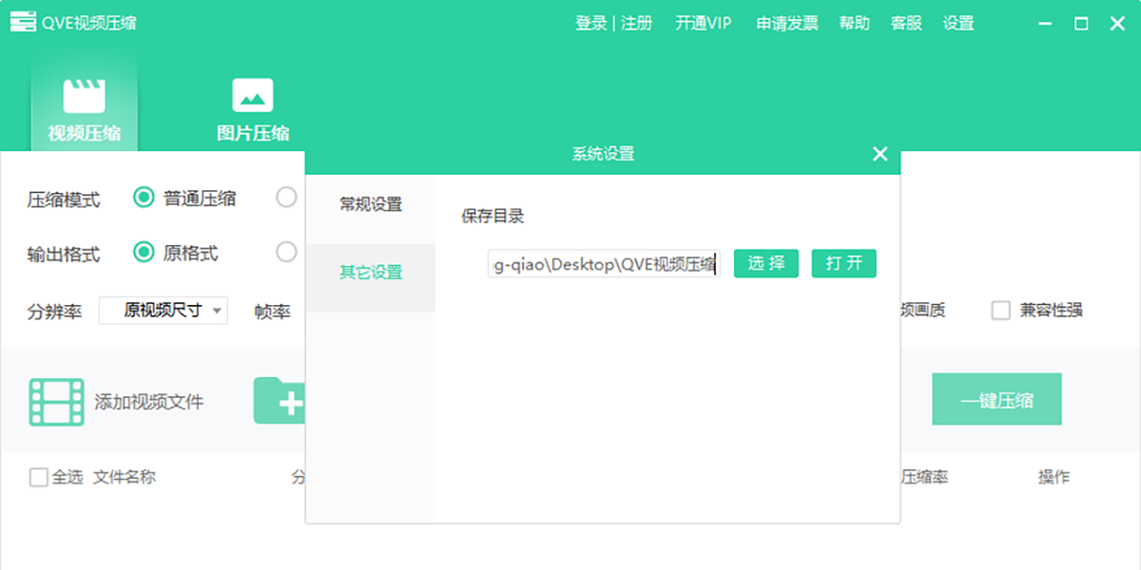Toggle the 全选 select-all checkbox
This screenshot has width=1141, height=570.
pyautogui.click(x=39, y=477)
